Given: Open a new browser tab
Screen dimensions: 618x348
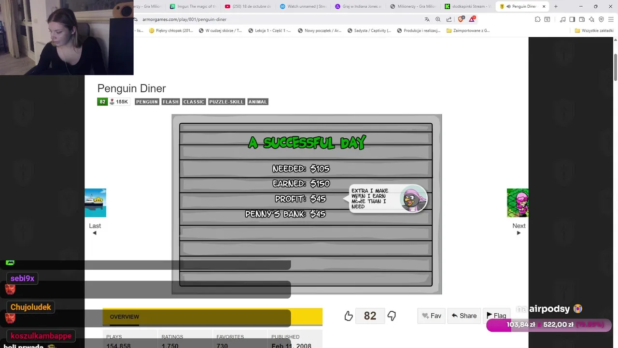Looking at the screenshot, I should tap(556, 6).
